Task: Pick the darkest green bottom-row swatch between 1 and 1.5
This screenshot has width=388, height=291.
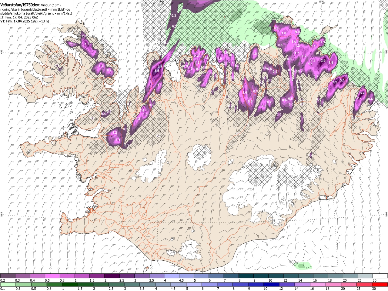Action: click(x=70, y=284)
